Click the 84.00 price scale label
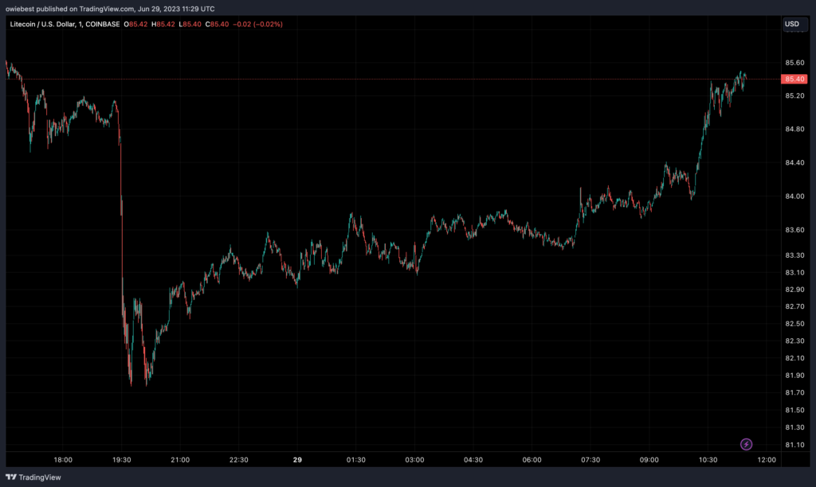 click(794, 197)
